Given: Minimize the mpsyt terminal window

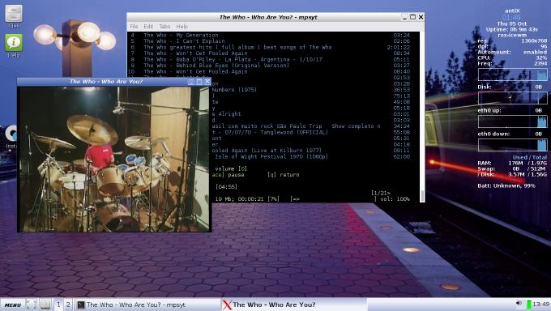Looking at the screenshot, I should coord(405,17).
